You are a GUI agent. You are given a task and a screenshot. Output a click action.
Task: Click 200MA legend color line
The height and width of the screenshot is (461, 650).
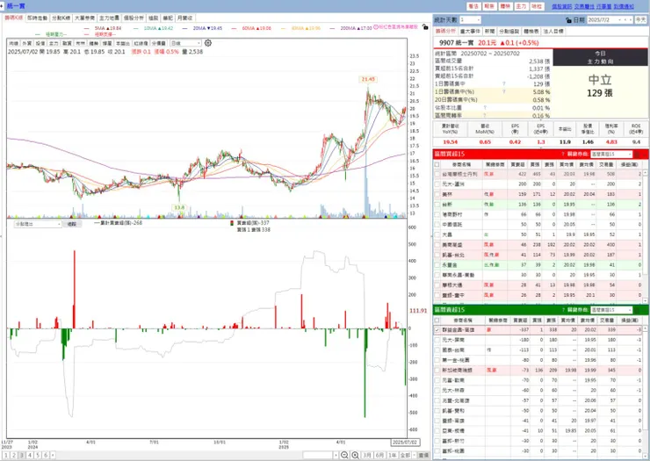point(332,28)
